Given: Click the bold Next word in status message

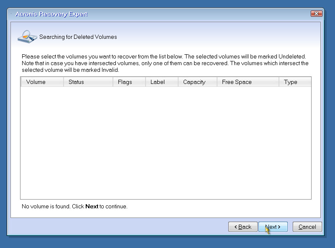Looking at the screenshot, I should (x=92, y=206).
